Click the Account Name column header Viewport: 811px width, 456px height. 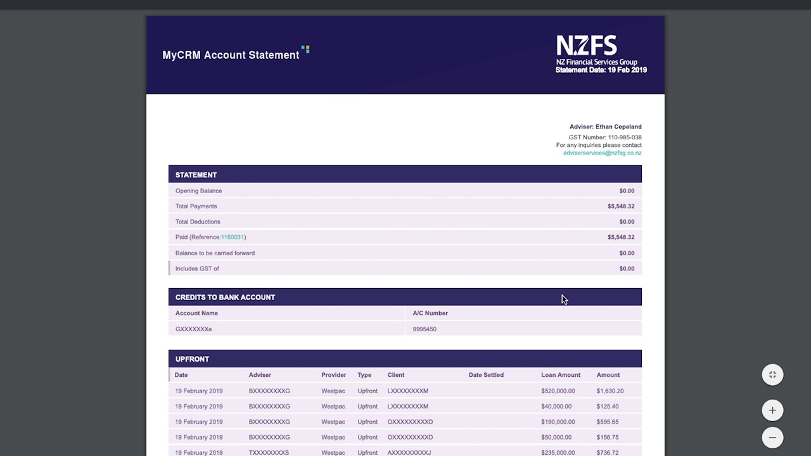tap(196, 313)
